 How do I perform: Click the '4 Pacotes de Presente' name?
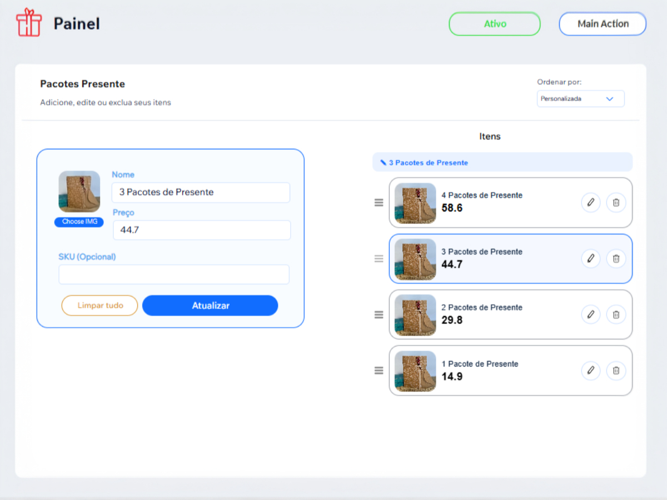[x=482, y=195]
